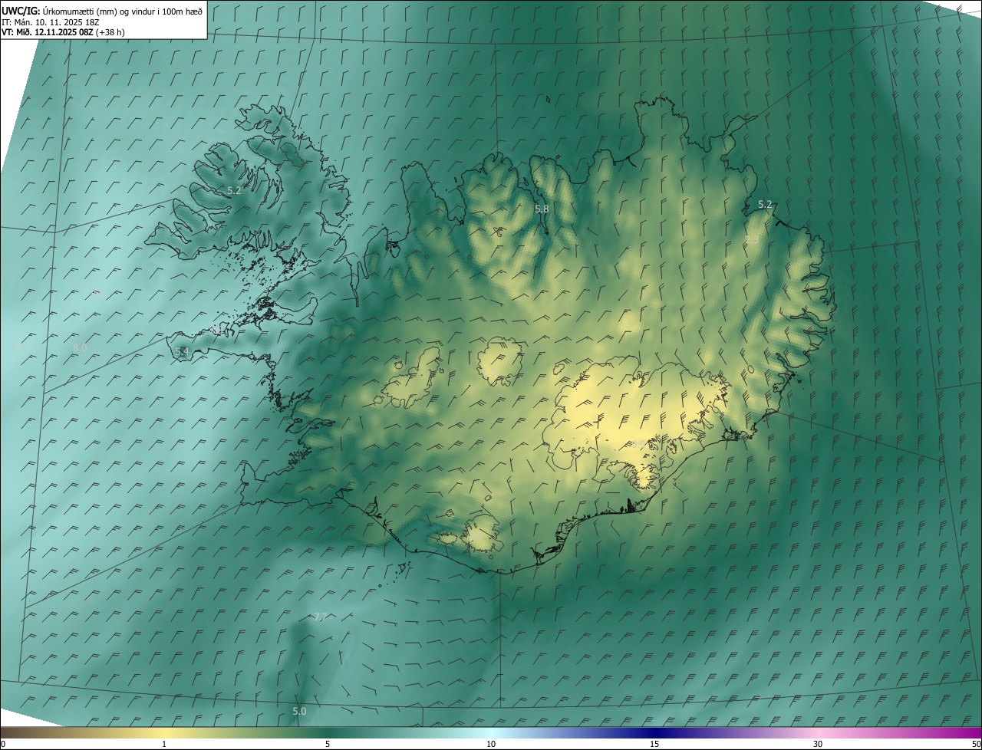The image size is (982, 750).
Task: Click the 5 tick on the color scale
Action: pos(328,744)
